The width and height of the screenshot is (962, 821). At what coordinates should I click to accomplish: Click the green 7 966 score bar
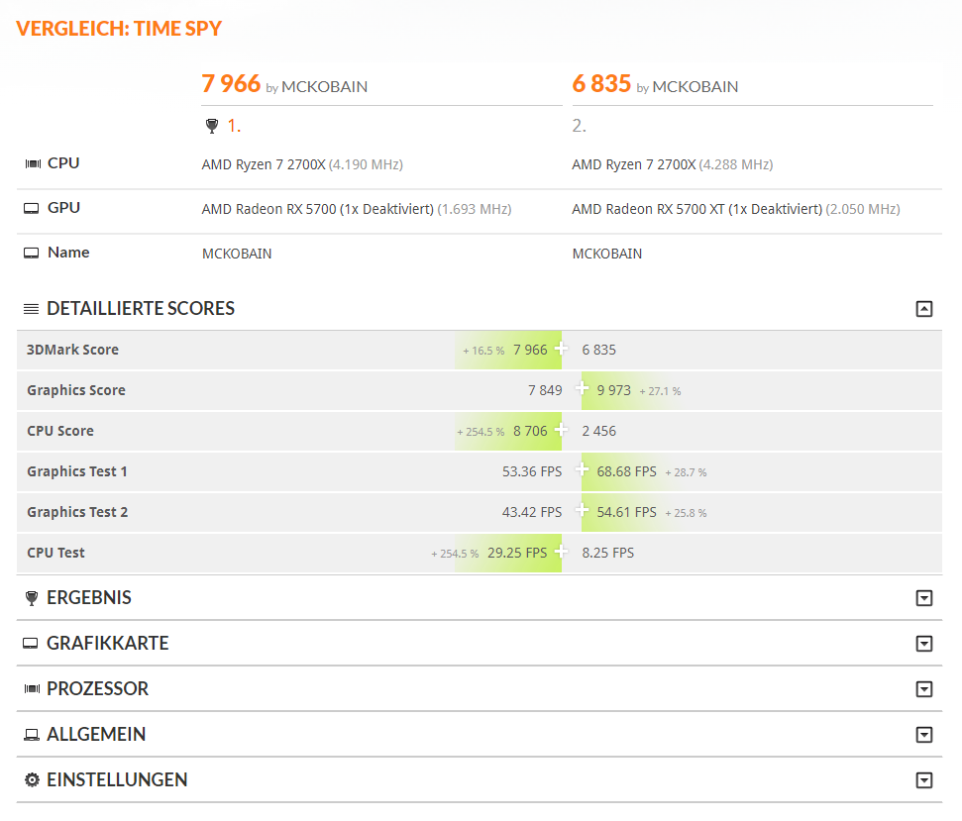(x=508, y=351)
